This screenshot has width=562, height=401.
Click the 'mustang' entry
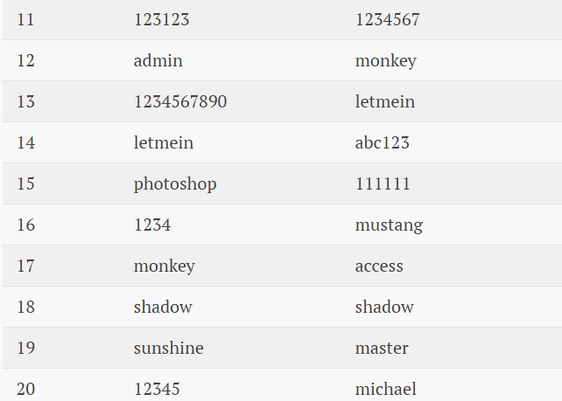tap(389, 225)
